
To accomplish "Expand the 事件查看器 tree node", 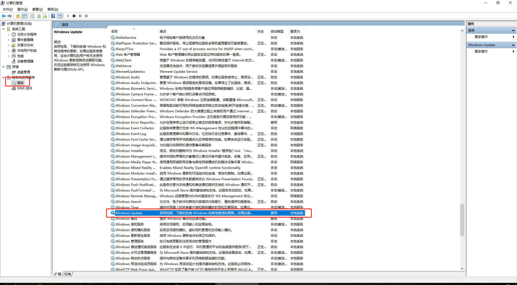I will [8, 40].
